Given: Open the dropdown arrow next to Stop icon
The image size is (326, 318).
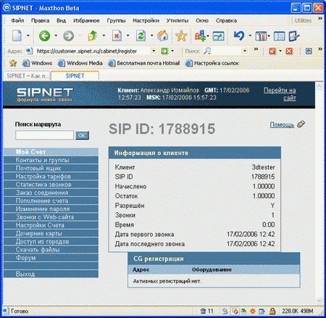Looking at the screenshot, I should 128,35.
